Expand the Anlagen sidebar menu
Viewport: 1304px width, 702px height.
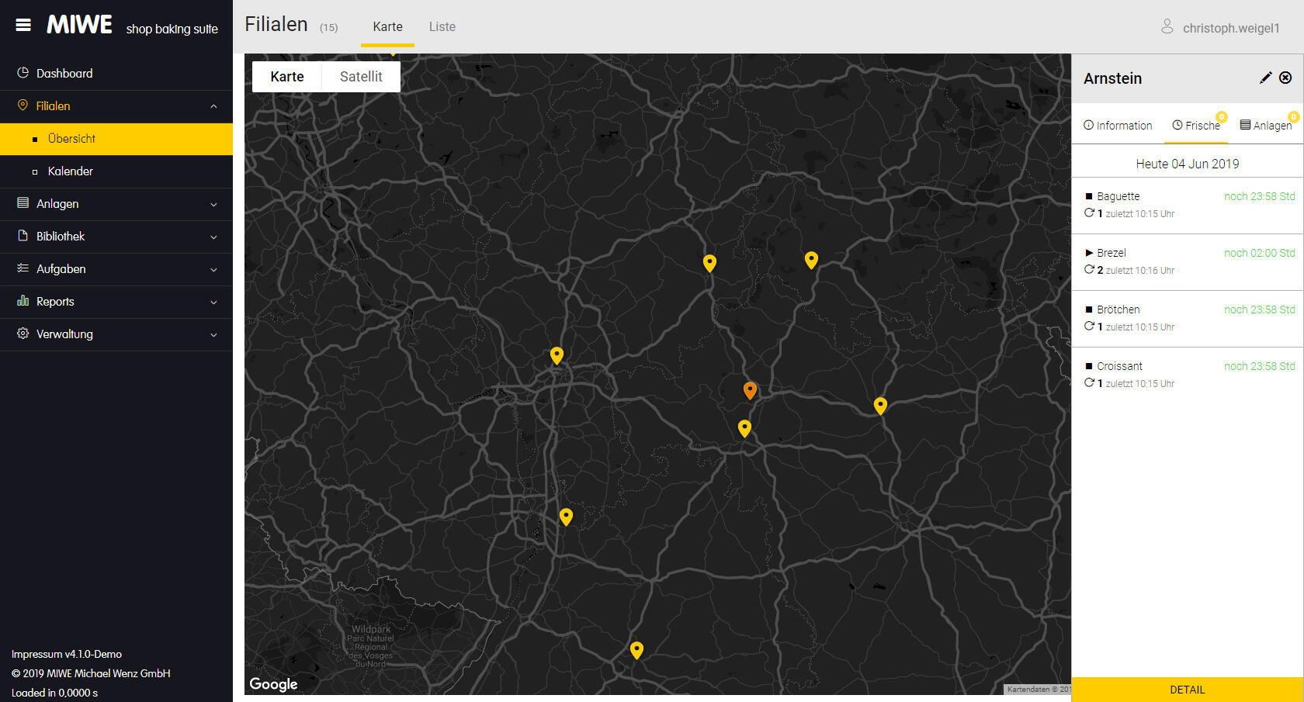116,204
